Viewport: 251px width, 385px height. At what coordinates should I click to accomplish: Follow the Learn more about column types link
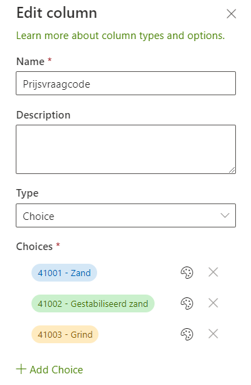click(120, 36)
